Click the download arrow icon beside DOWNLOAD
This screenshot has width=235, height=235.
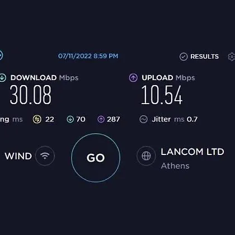point(2,78)
